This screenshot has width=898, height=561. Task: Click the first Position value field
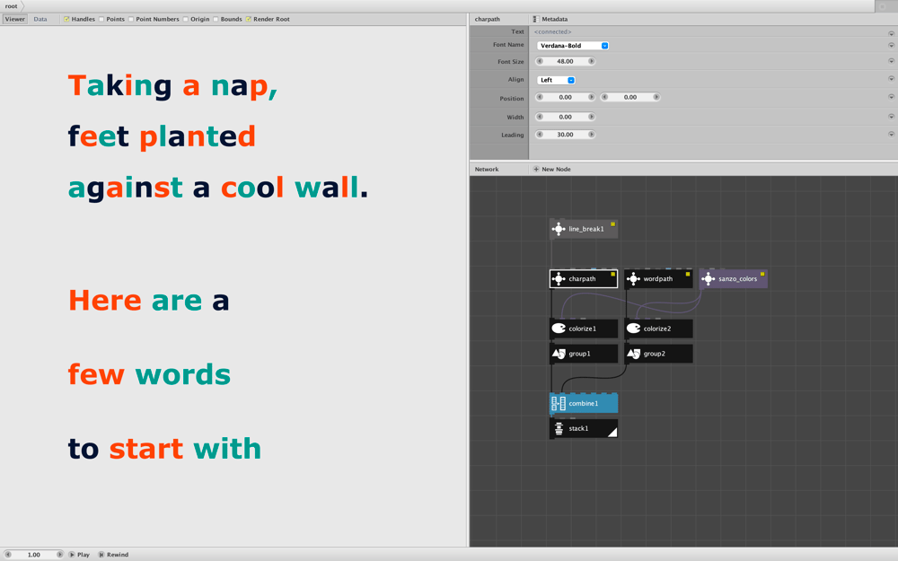point(565,97)
